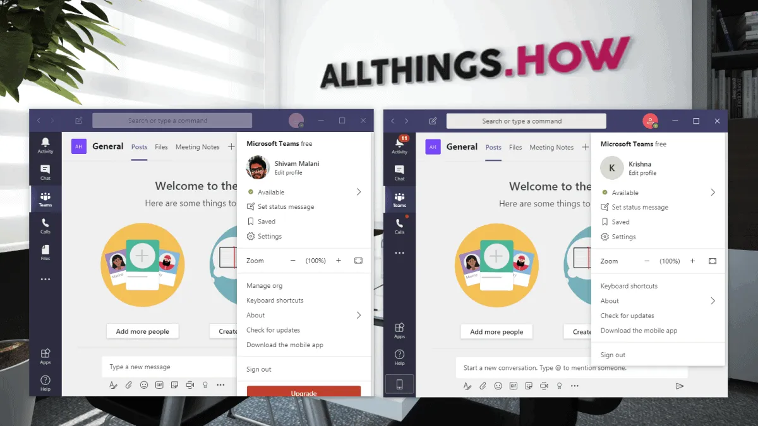Switch to the Chat section
The width and height of the screenshot is (758, 426).
[45, 172]
